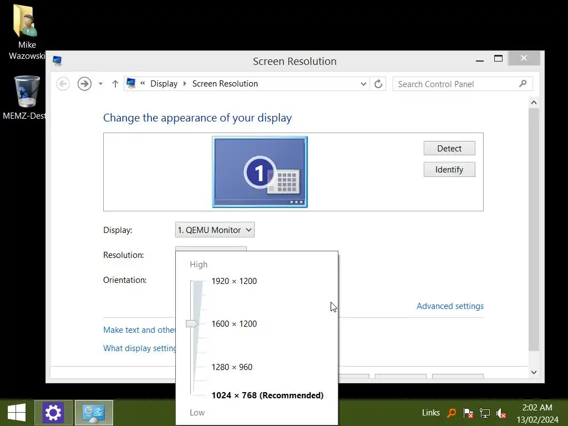This screenshot has height=426, width=568.
Task: Open Action Center flag icon
Action: click(468, 413)
